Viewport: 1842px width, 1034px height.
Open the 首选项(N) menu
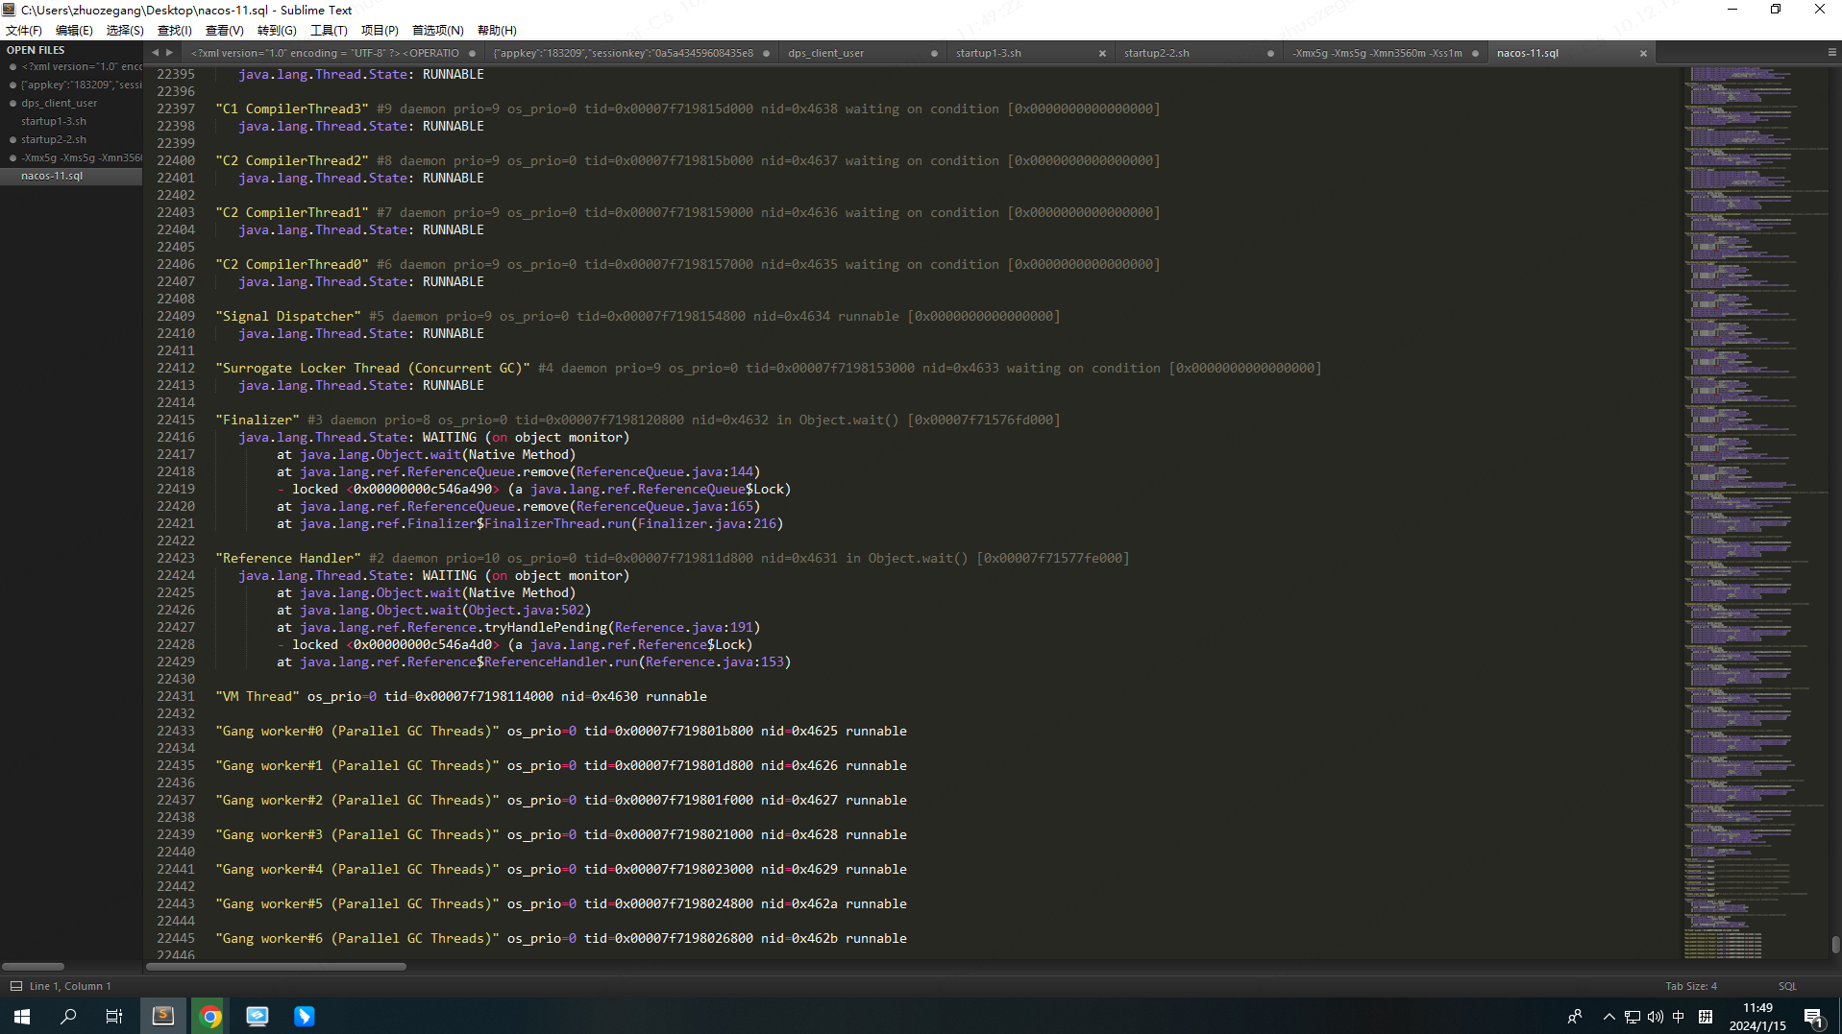(437, 31)
